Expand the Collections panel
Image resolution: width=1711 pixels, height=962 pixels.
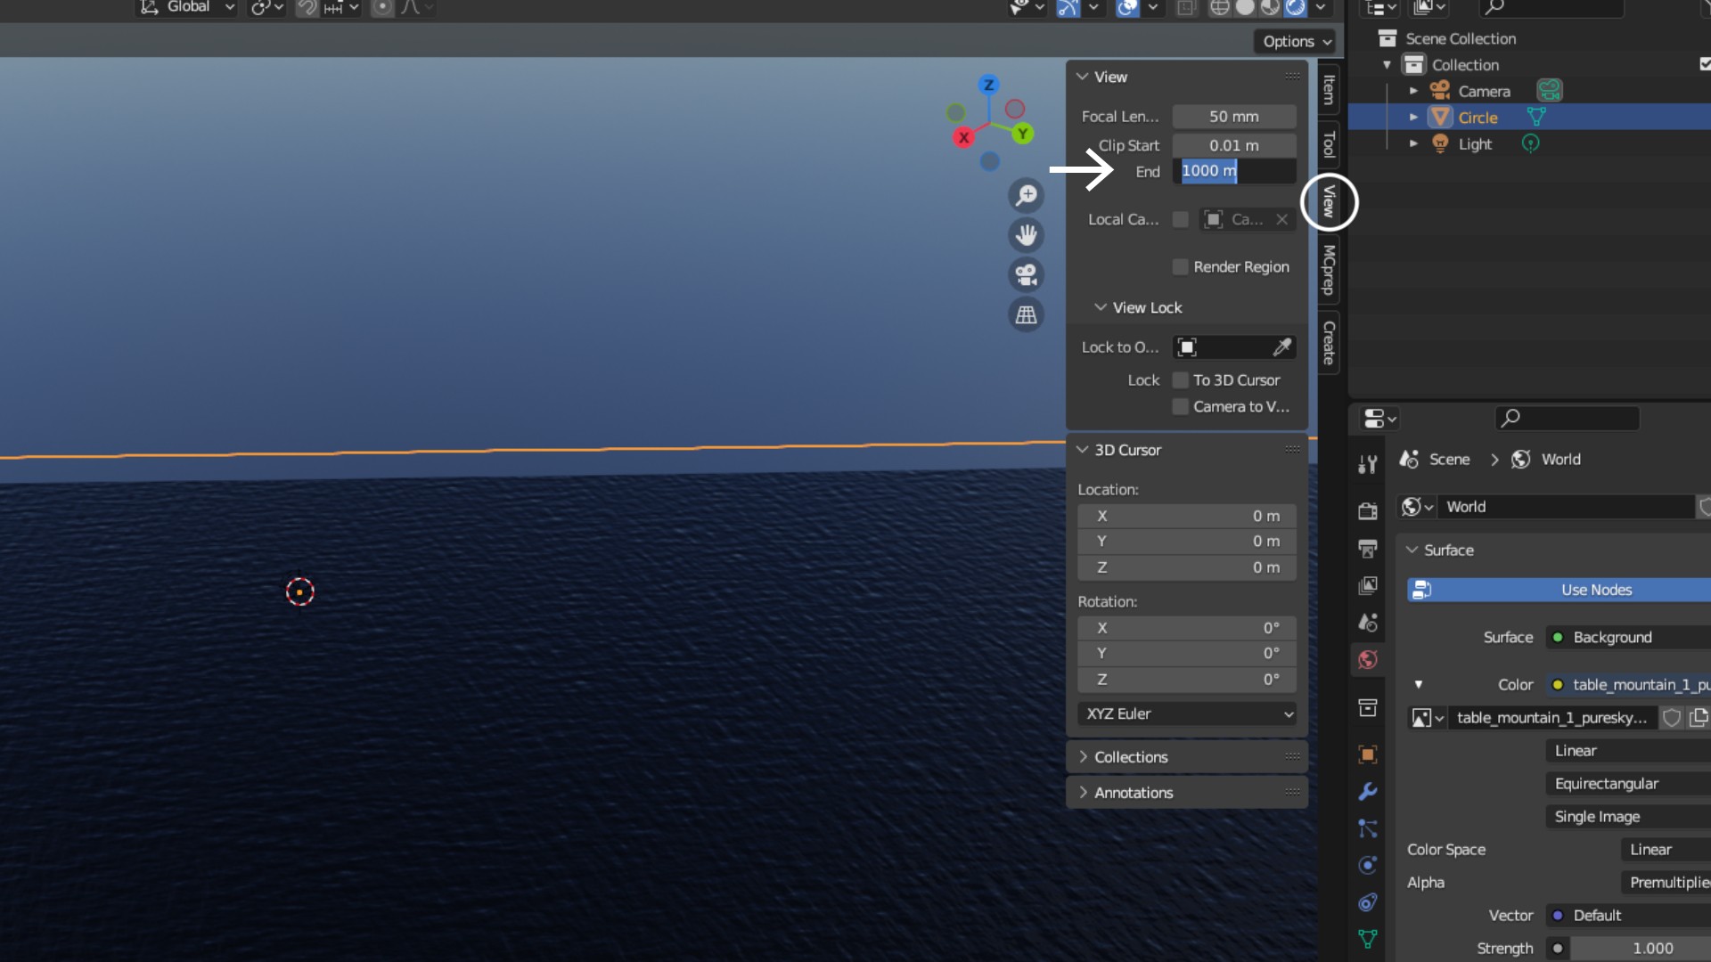click(1130, 757)
